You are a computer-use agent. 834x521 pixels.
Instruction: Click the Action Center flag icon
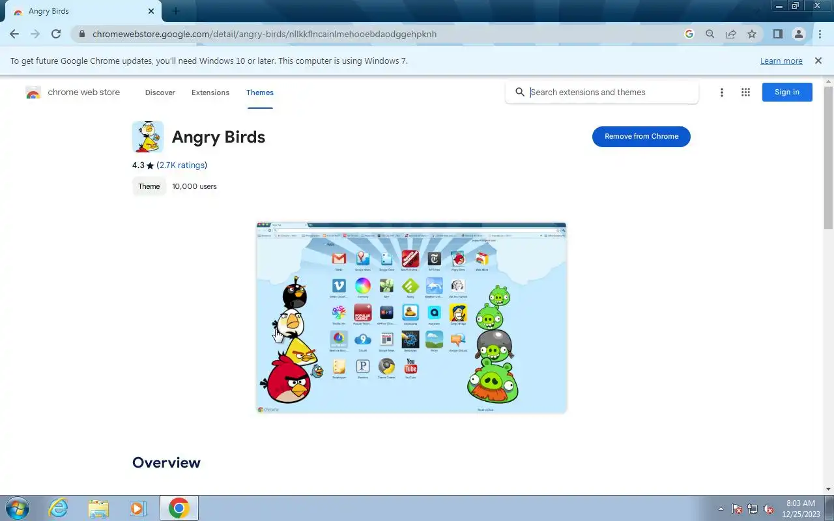tap(737, 509)
